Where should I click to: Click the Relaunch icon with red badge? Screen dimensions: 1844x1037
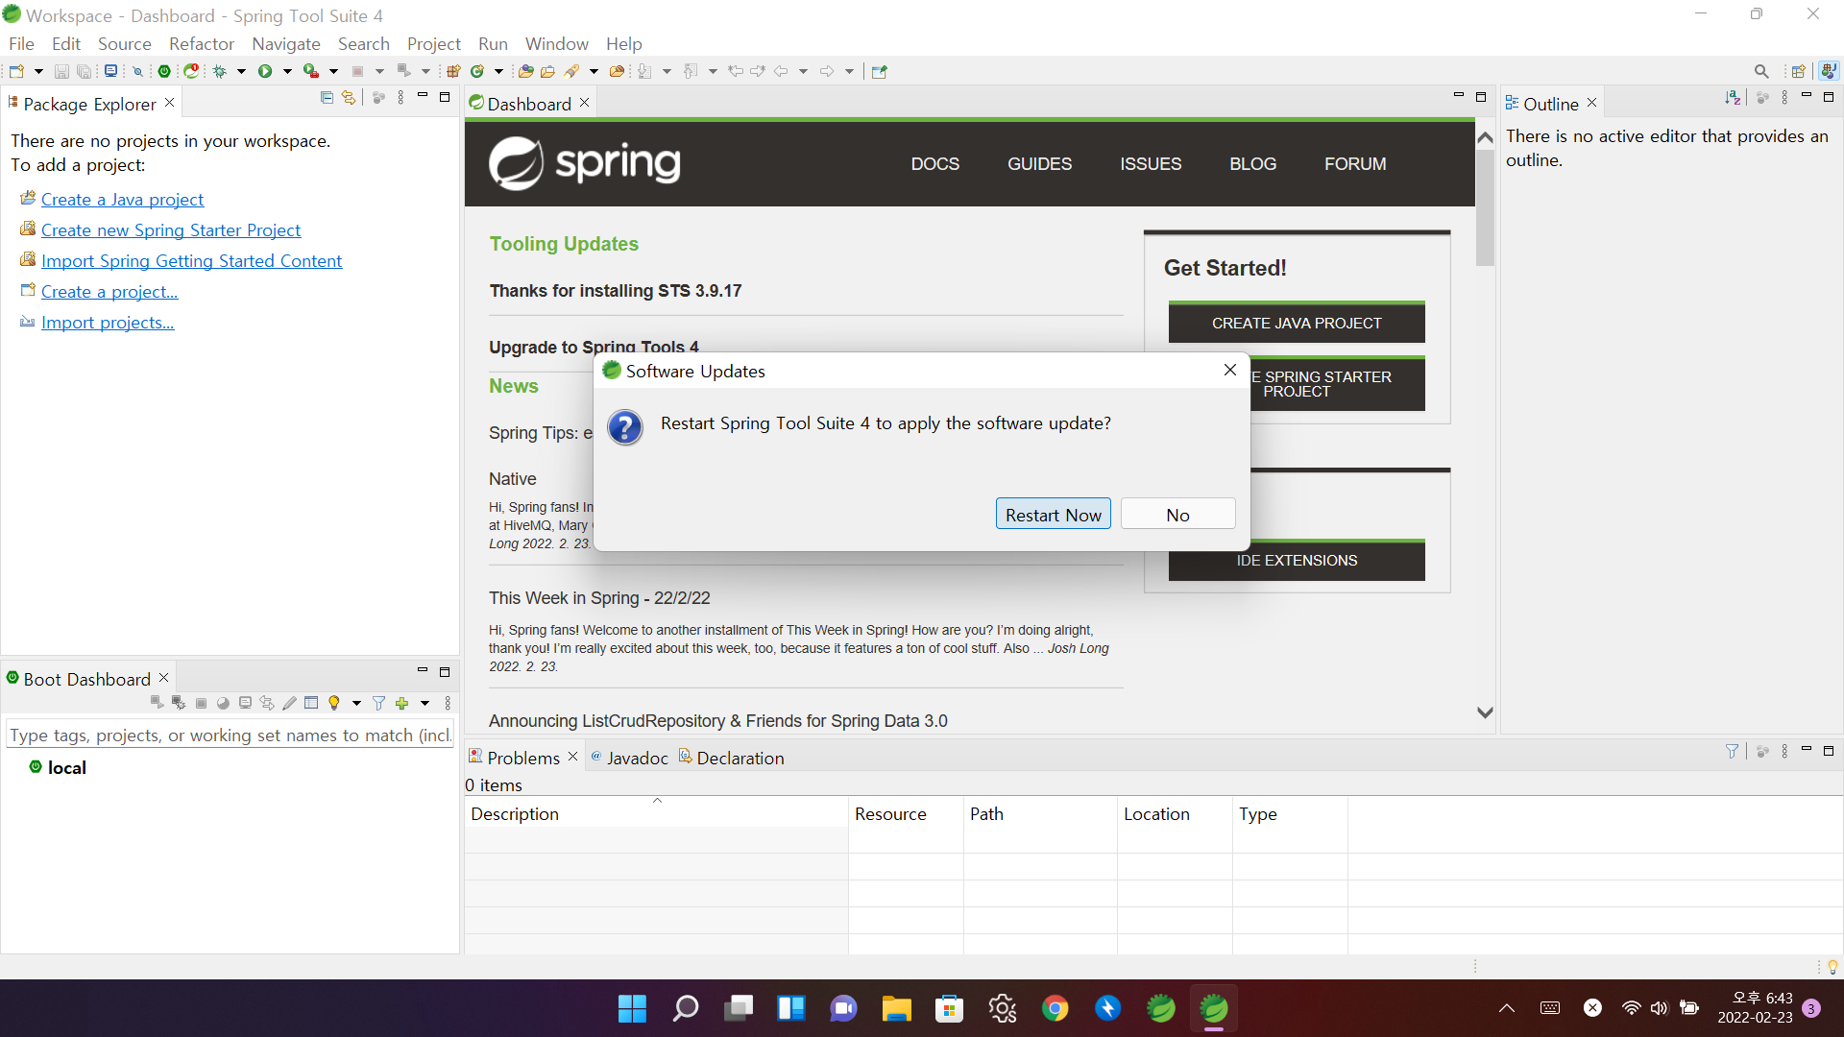click(191, 71)
